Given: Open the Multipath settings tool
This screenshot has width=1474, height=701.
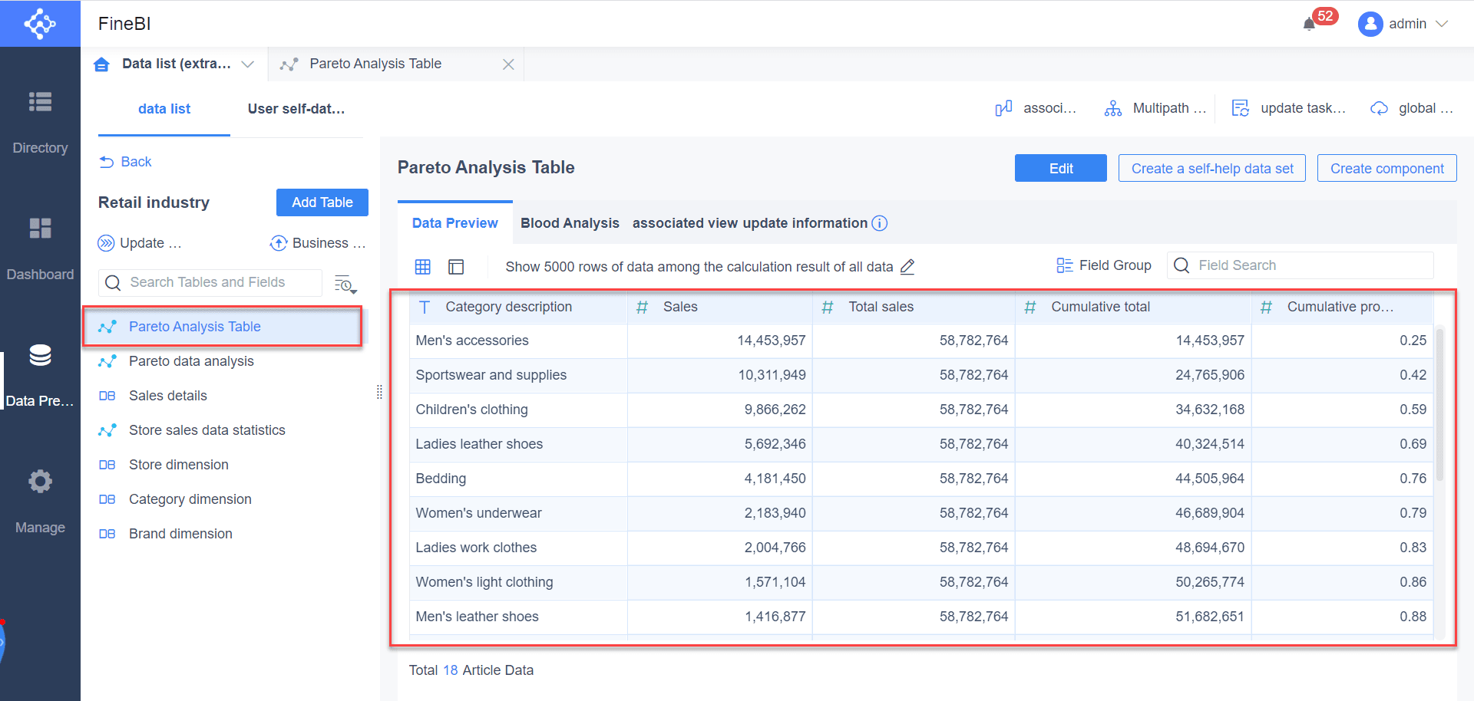Looking at the screenshot, I should click(1155, 108).
